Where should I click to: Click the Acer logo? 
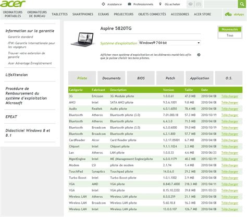(x=13, y=4)
